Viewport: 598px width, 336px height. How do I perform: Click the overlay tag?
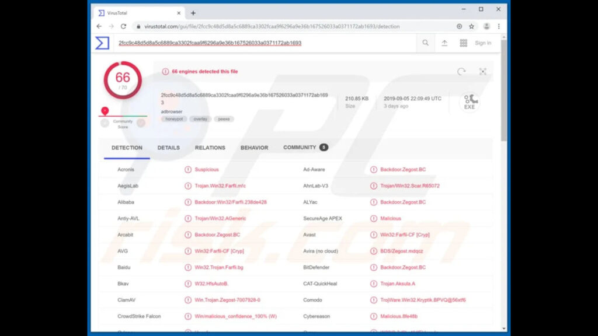click(200, 119)
